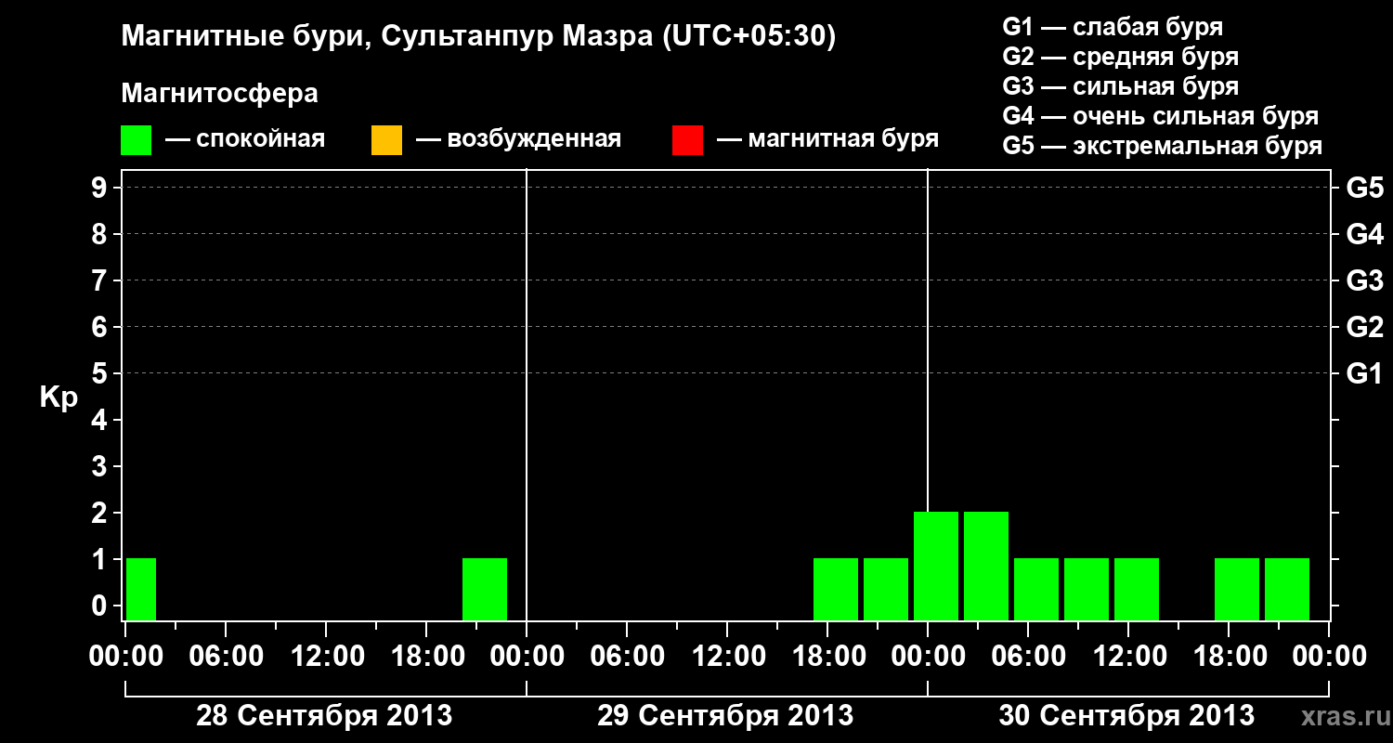Click the 12:00 time label under 30 Сентября
The width and height of the screenshot is (1393, 743).
point(1128,657)
